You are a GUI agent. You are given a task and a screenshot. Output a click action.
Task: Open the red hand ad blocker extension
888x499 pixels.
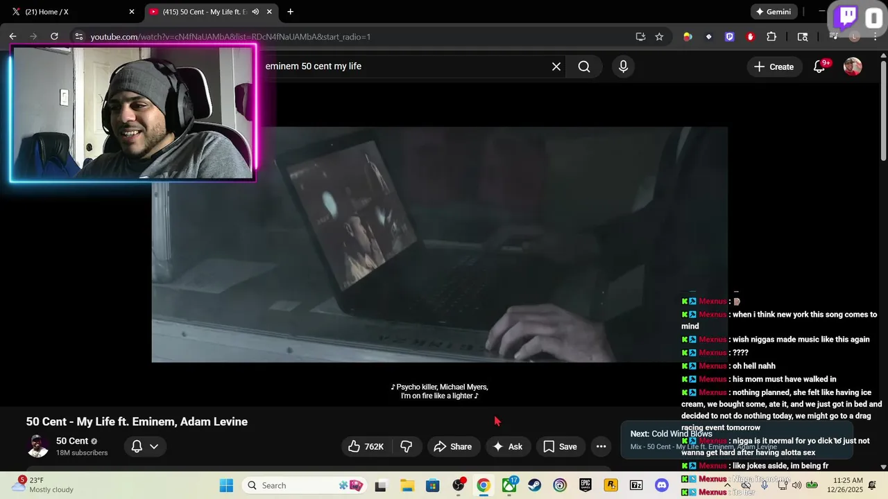pyautogui.click(x=750, y=37)
